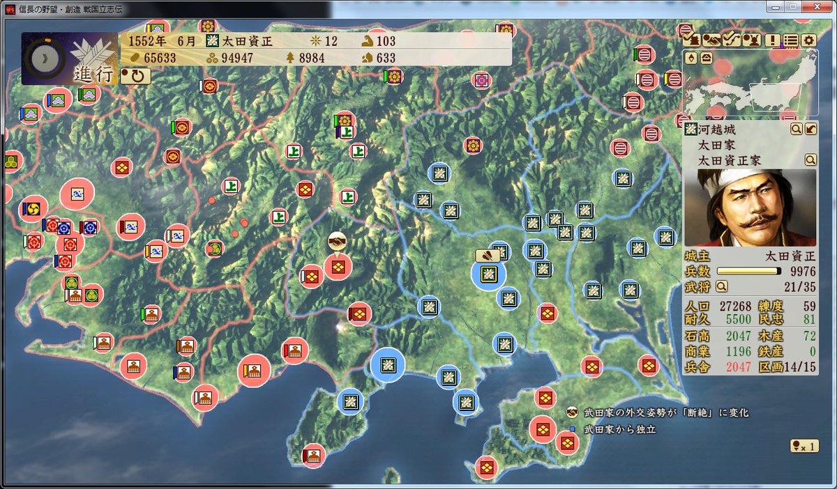This screenshot has width=837, height=489.
Task: Select the large blue castle under the hammer marker
Action: pyautogui.click(x=488, y=274)
